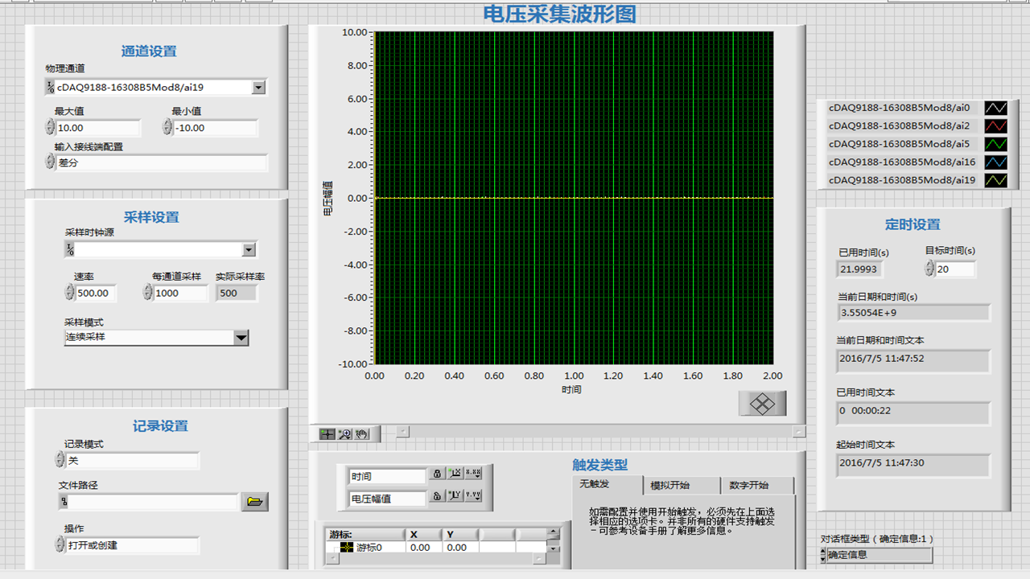
Task: Click the autoscale diamond button below the graph
Action: tap(762, 403)
